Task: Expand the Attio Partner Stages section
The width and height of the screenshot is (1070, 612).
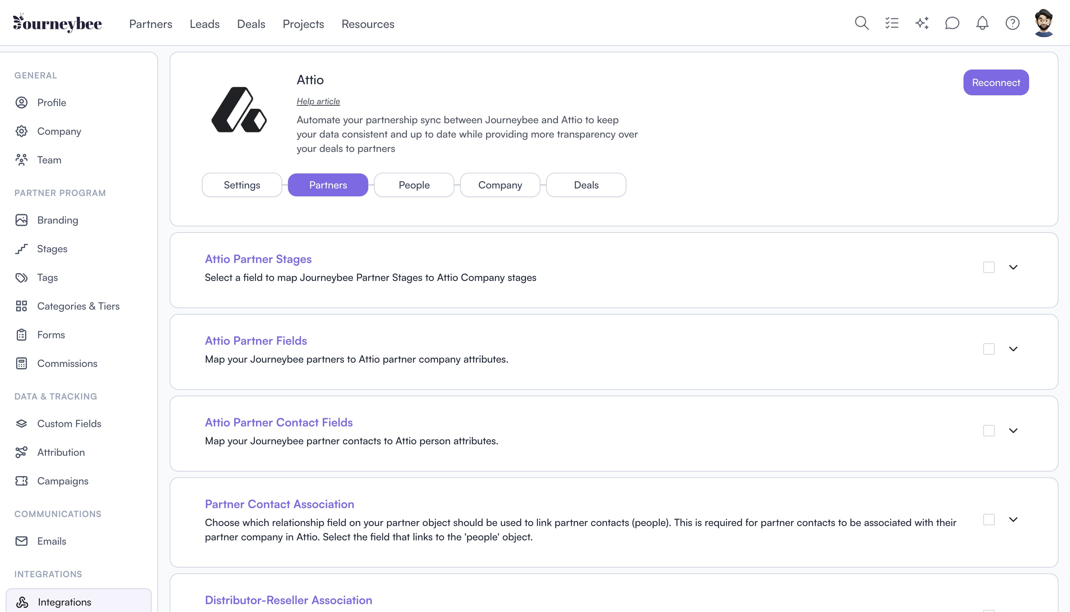Action: [1013, 267]
